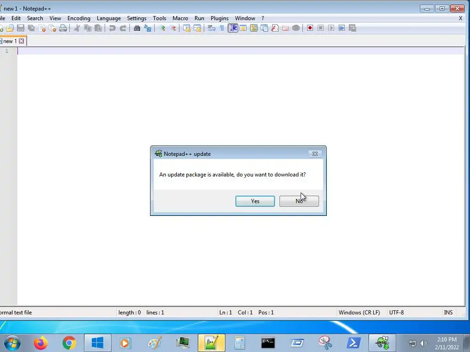Toggle word wrap toolbar icon
Viewport: 470px width, 352px height.
212,28
